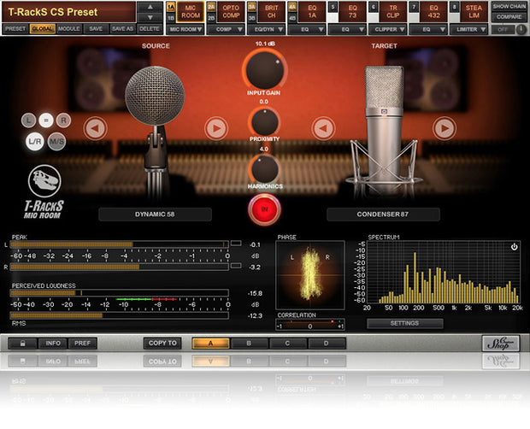Select snapshot B
This screenshot has height=429, width=530.
tap(249, 344)
